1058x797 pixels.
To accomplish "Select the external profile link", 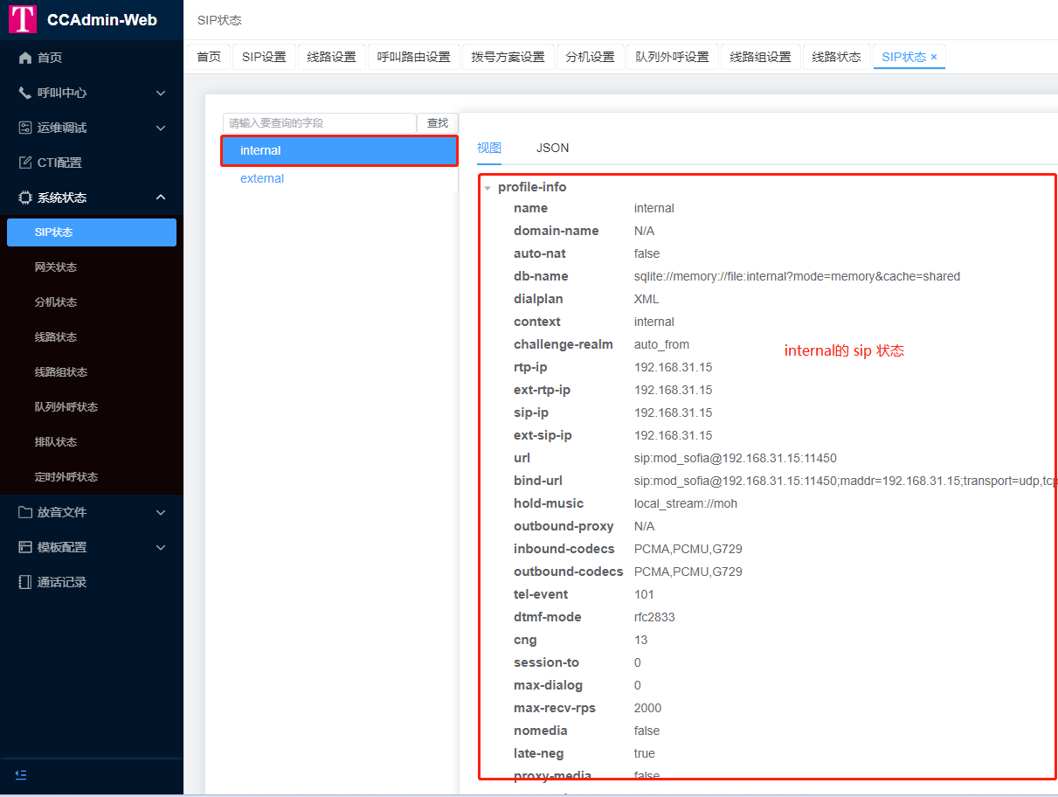I will (262, 178).
